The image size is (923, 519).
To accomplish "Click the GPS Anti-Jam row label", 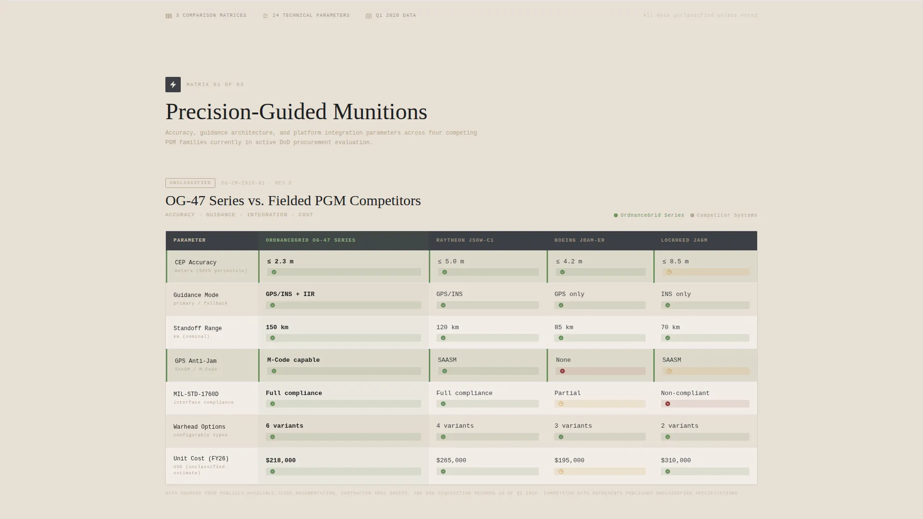I will click(x=196, y=361).
